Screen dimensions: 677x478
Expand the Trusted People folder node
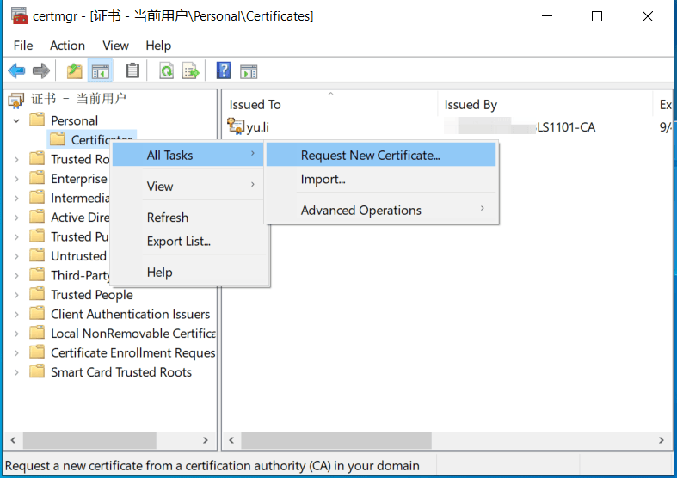(16, 295)
